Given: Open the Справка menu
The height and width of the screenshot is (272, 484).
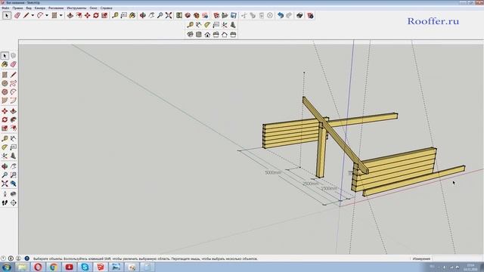Looking at the screenshot, I should [106, 8].
